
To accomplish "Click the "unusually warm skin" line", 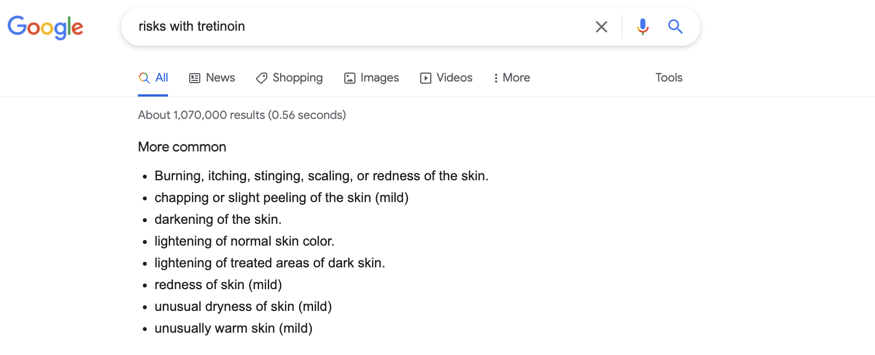I will (233, 329).
